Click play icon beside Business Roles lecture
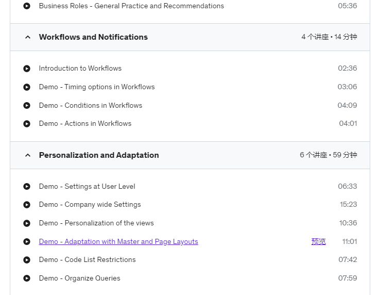379x295 pixels. click(x=27, y=6)
